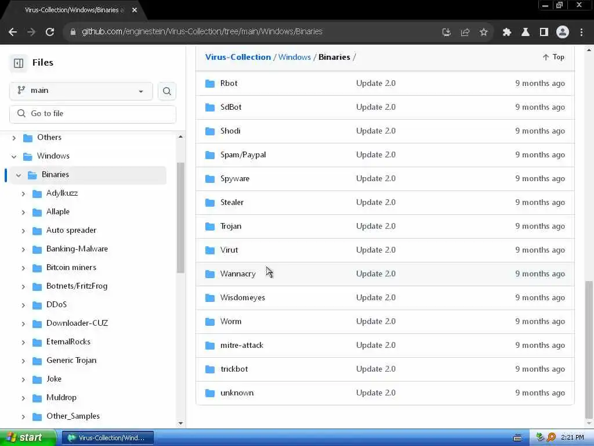Open the unknown folder
The image size is (594, 446).
(x=237, y=393)
